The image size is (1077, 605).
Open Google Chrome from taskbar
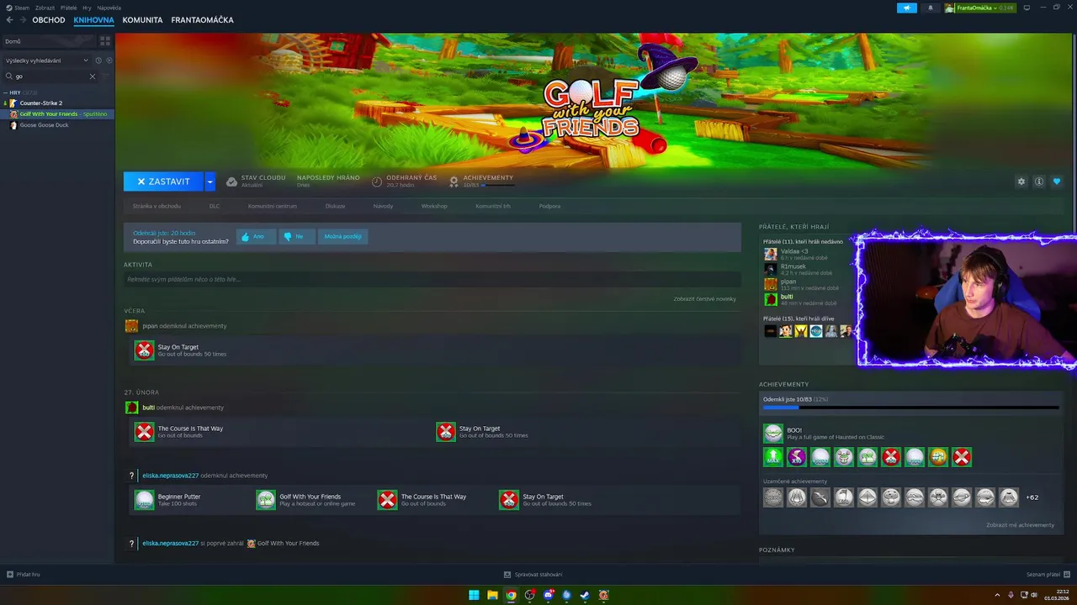[511, 595]
